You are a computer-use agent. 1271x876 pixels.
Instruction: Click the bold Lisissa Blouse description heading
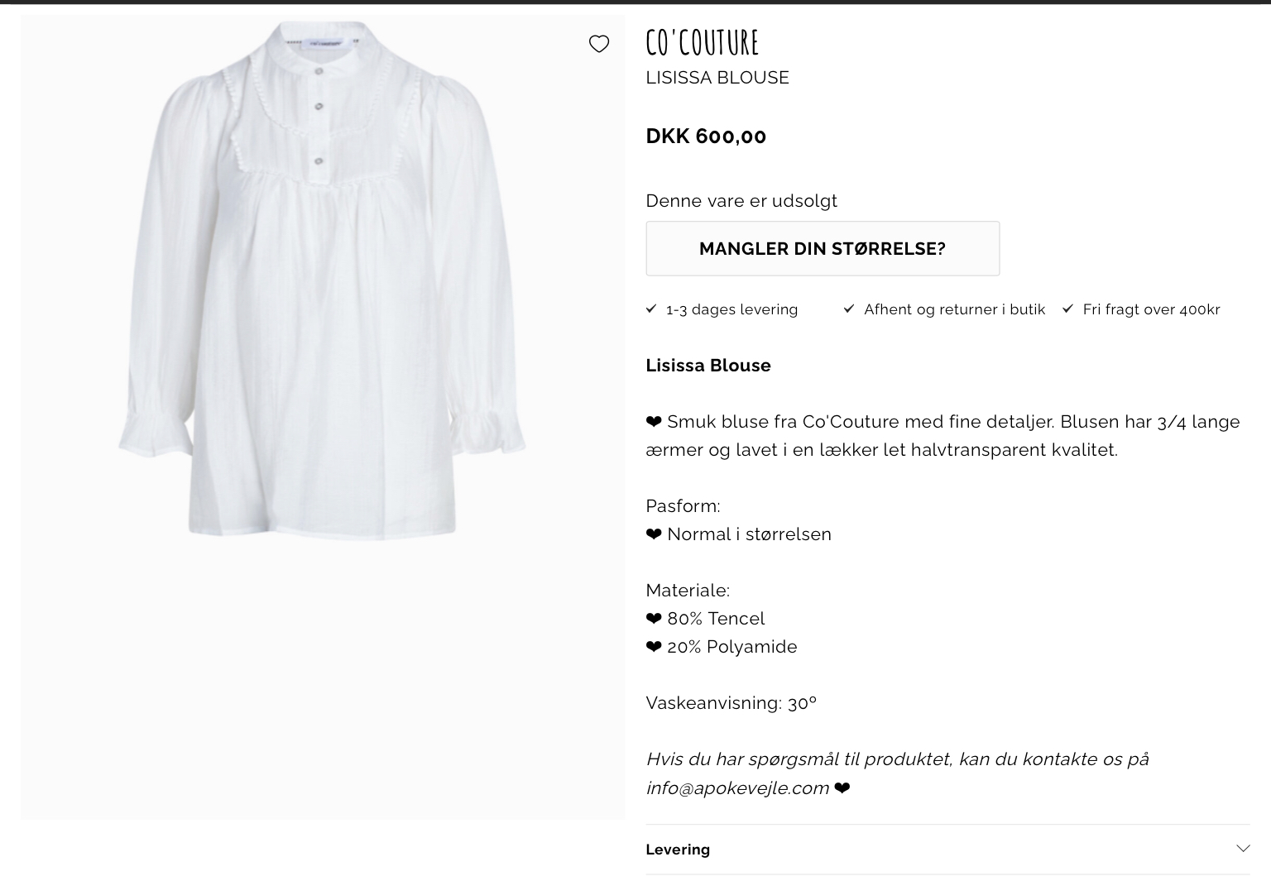(x=708, y=366)
